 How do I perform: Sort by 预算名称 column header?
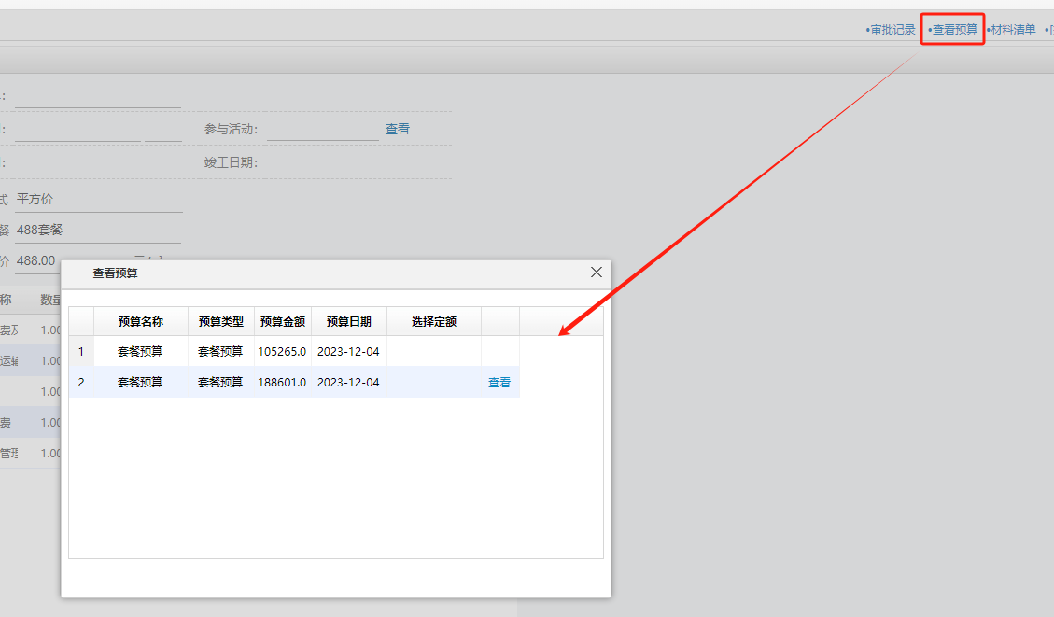[141, 321]
